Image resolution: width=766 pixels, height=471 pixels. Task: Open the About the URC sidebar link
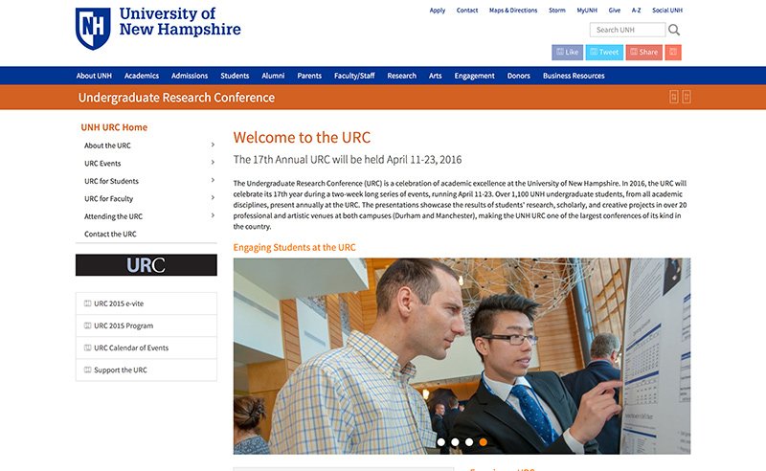pyautogui.click(x=107, y=146)
